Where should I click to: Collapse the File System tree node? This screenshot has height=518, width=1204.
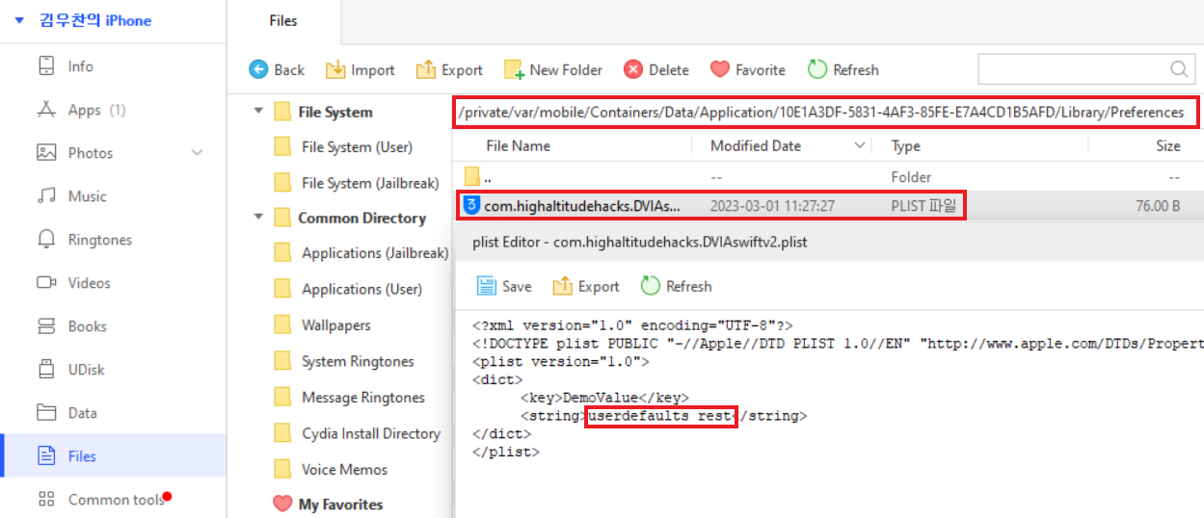[258, 112]
